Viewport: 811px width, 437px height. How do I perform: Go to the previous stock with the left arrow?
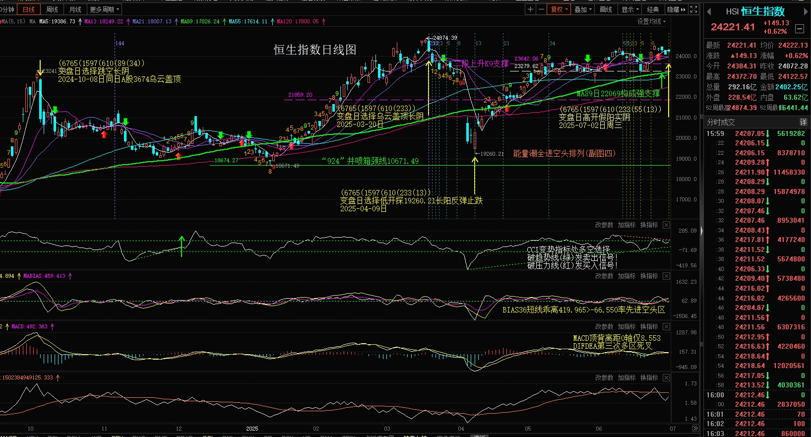tap(709, 11)
